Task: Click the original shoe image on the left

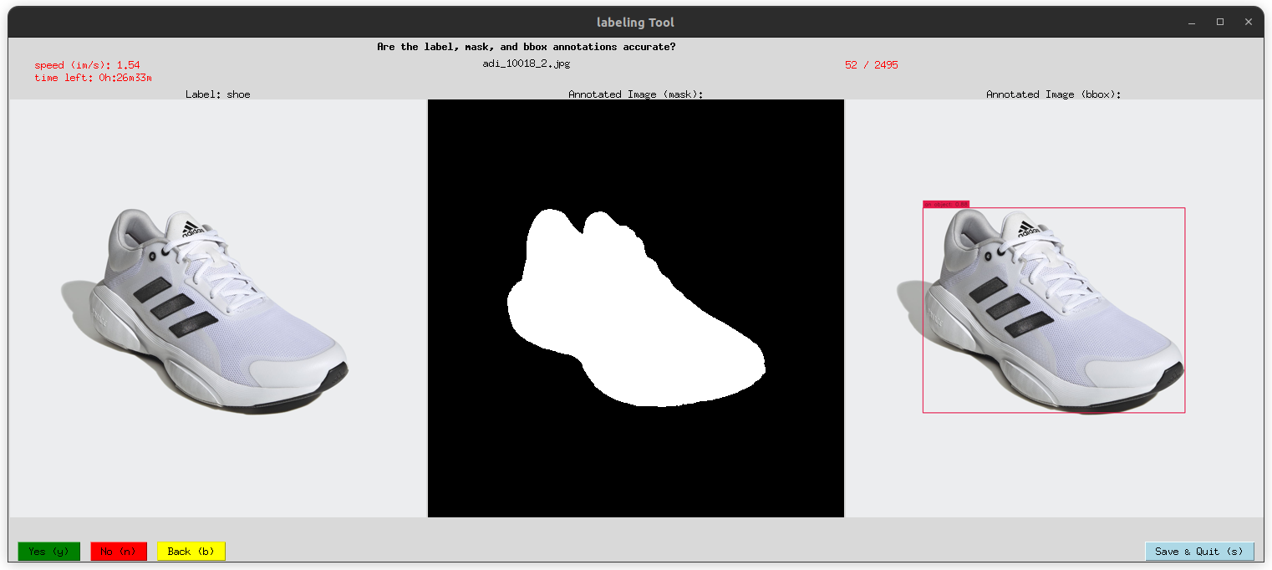Action: 217,309
